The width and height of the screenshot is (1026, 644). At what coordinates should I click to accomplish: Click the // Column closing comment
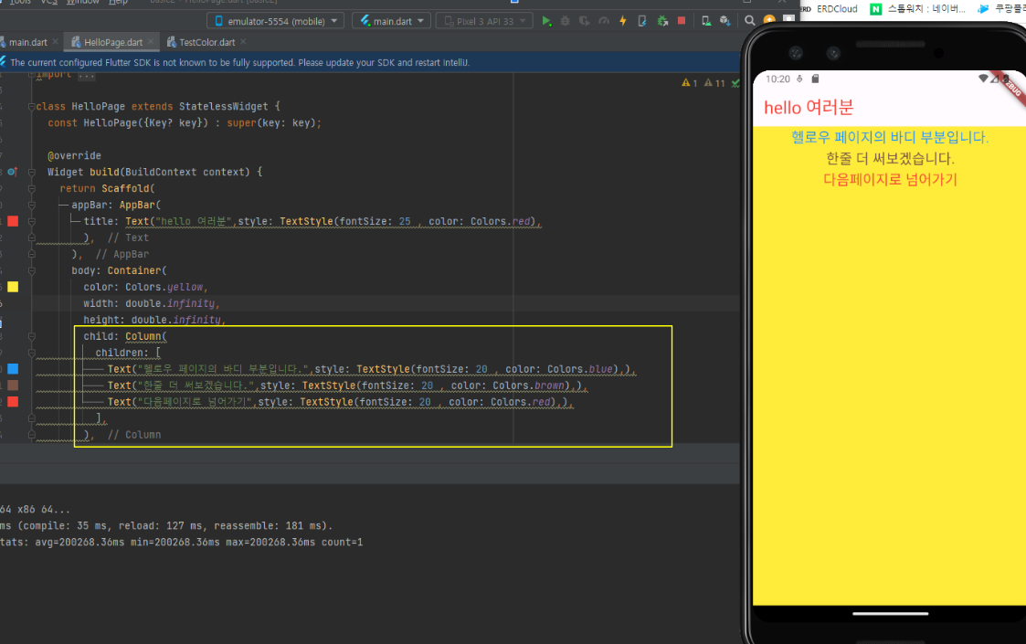(x=134, y=435)
